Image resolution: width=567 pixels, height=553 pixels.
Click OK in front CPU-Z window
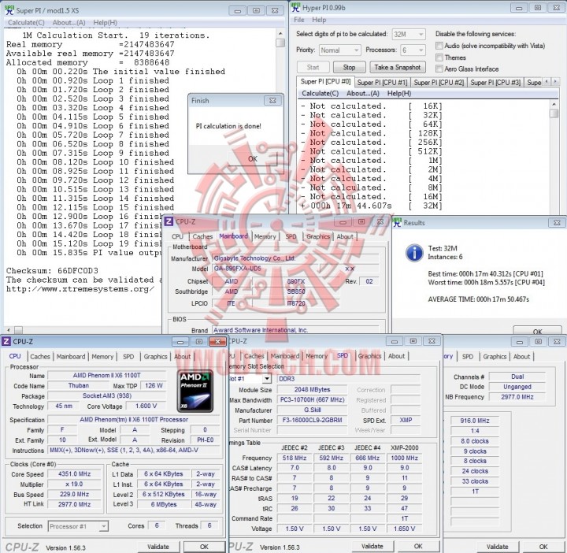[204, 547]
